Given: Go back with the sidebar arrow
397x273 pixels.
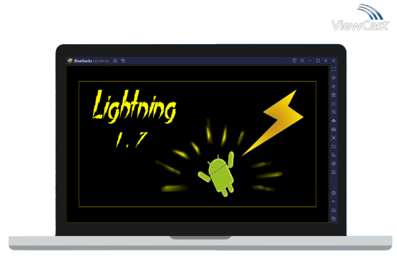Looking at the screenshot, I should tap(334, 202).
